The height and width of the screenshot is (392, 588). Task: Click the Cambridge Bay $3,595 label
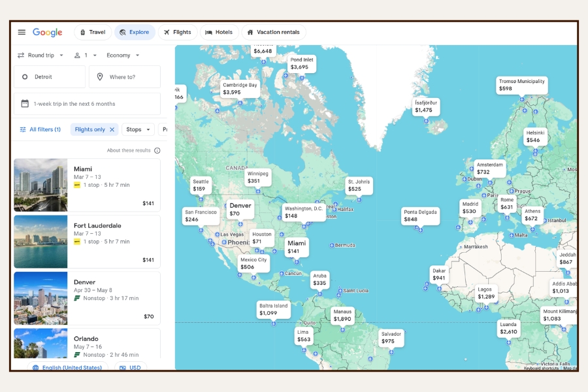[x=240, y=89]
